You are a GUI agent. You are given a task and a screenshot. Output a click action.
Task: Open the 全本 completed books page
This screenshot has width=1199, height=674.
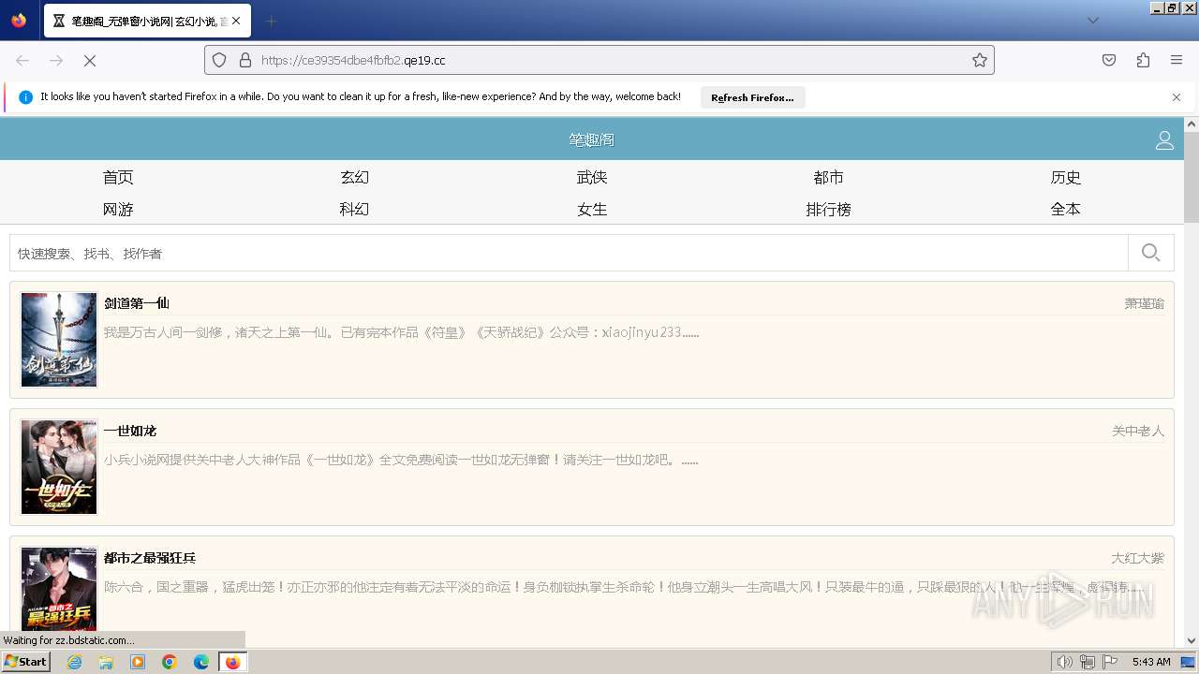click(1066, 209)
